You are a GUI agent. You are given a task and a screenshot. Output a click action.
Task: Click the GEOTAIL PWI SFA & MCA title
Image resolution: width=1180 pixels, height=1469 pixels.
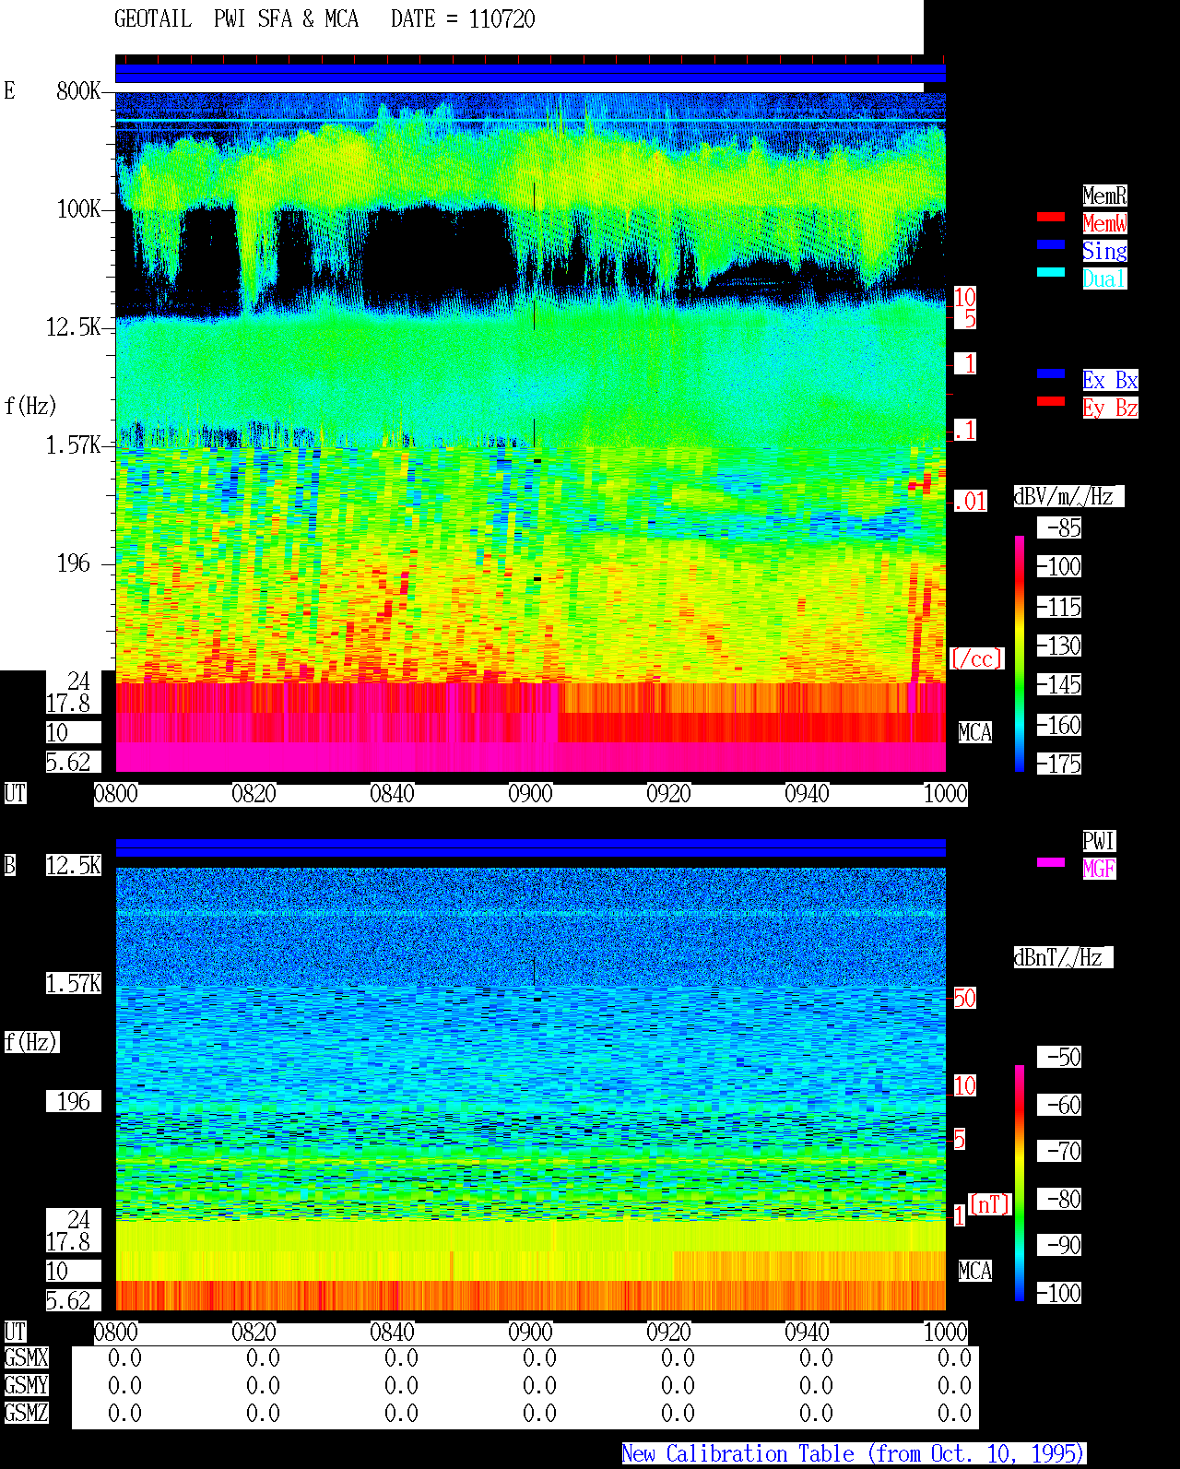coord(236,19)
